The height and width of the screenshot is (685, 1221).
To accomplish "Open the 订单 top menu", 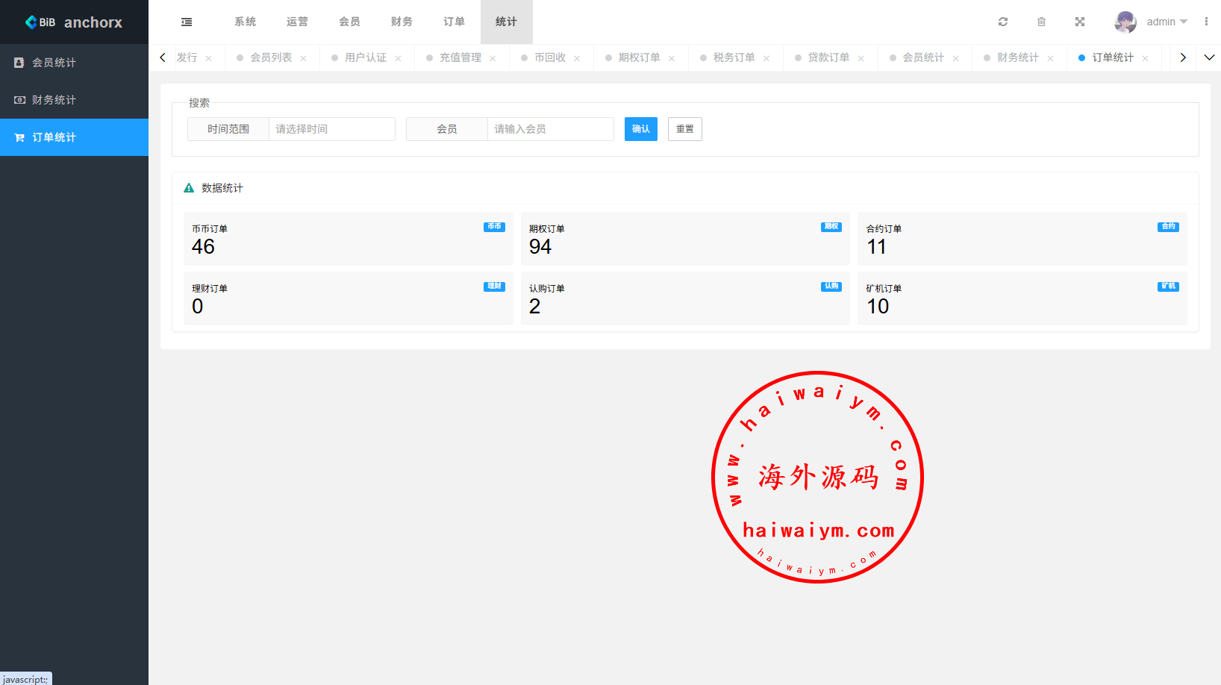I will (454, 22).
